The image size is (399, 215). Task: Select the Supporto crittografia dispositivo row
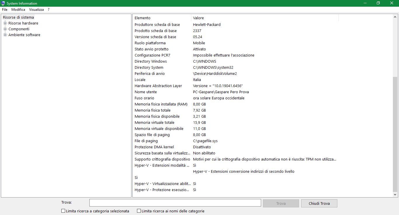pyautogui.click(x=235, y=159)
